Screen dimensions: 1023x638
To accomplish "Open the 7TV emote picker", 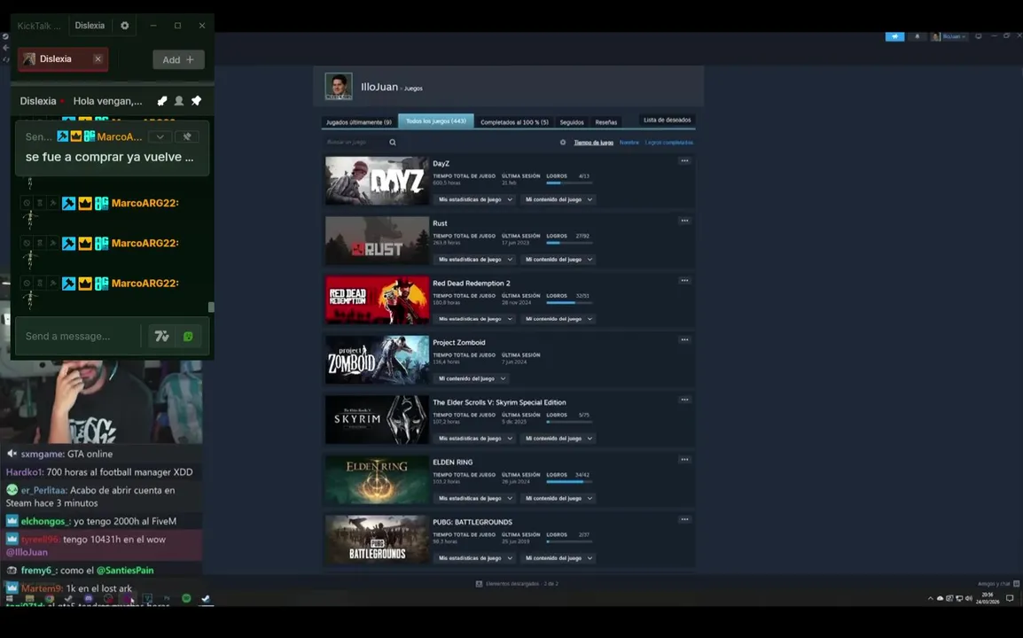I will (161, 336).
